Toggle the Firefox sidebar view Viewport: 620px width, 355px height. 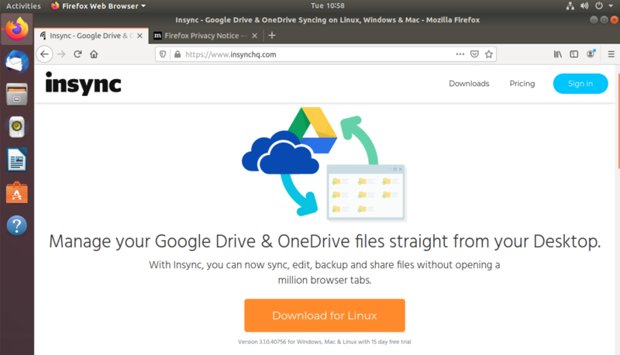coord(574,54)
